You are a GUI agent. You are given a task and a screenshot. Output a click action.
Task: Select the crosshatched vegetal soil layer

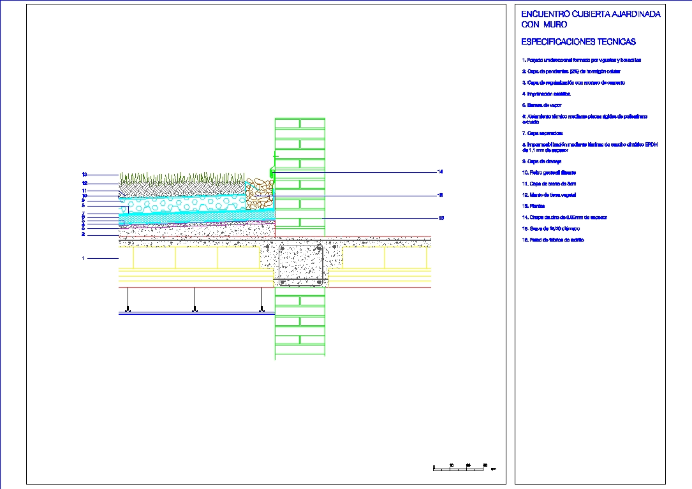(x=191, y=187)
